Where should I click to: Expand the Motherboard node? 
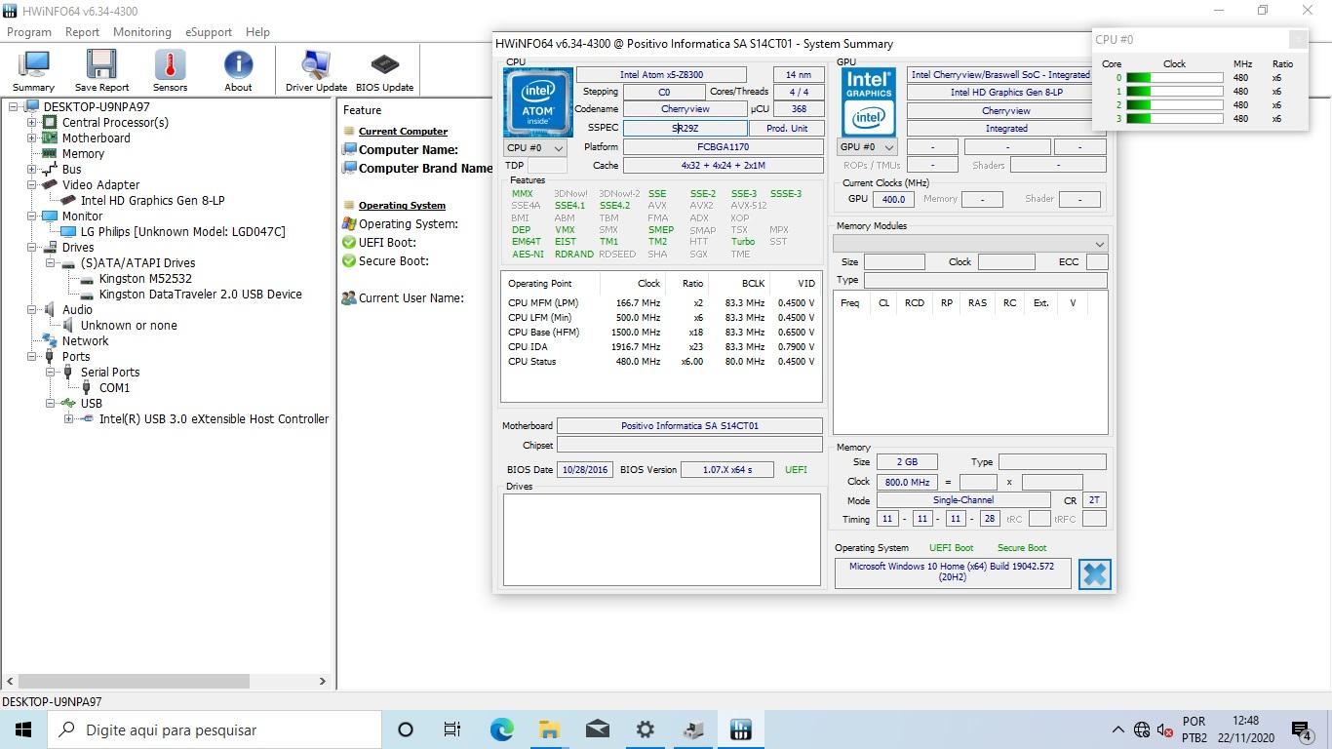[x=32, y=138]
